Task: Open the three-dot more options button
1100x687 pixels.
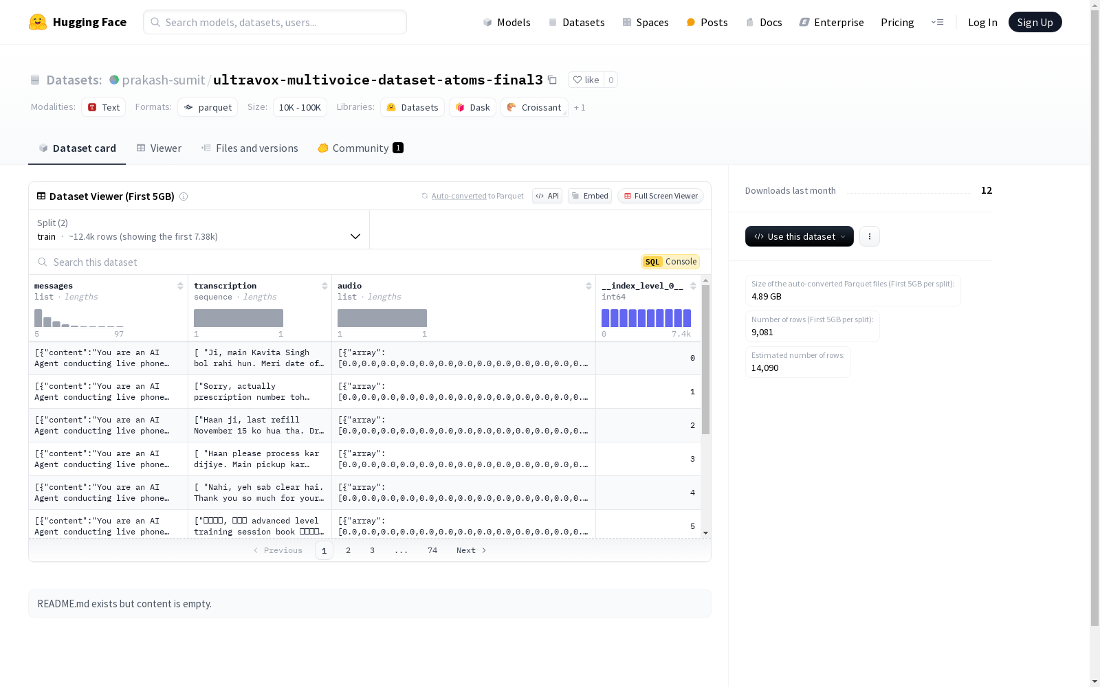Action: point(870,236)
